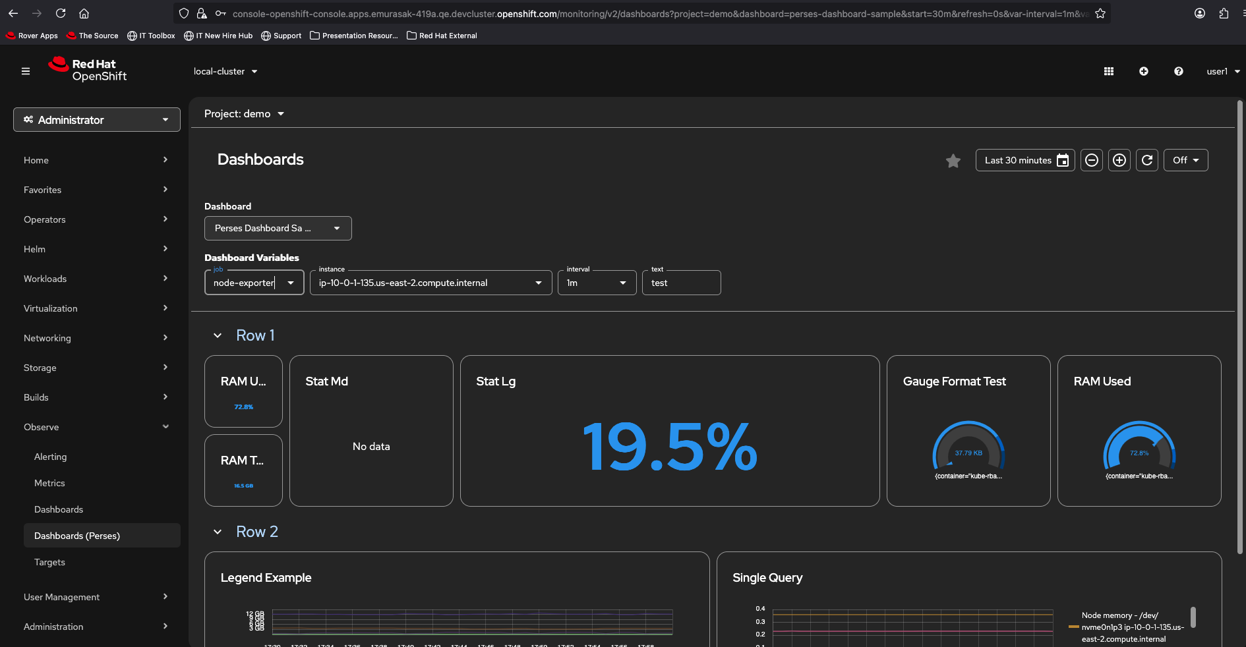Click the favorite star icon
The height and width of the screenshot is (647, 1246).
[x=953, y=161]
